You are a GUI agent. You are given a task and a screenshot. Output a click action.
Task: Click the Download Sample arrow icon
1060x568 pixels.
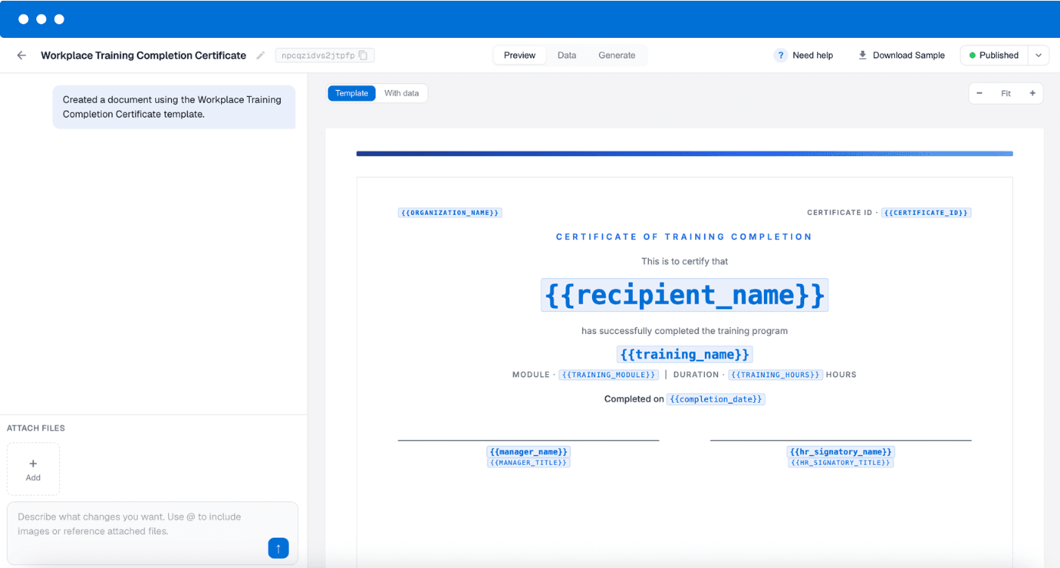point(862,55)
